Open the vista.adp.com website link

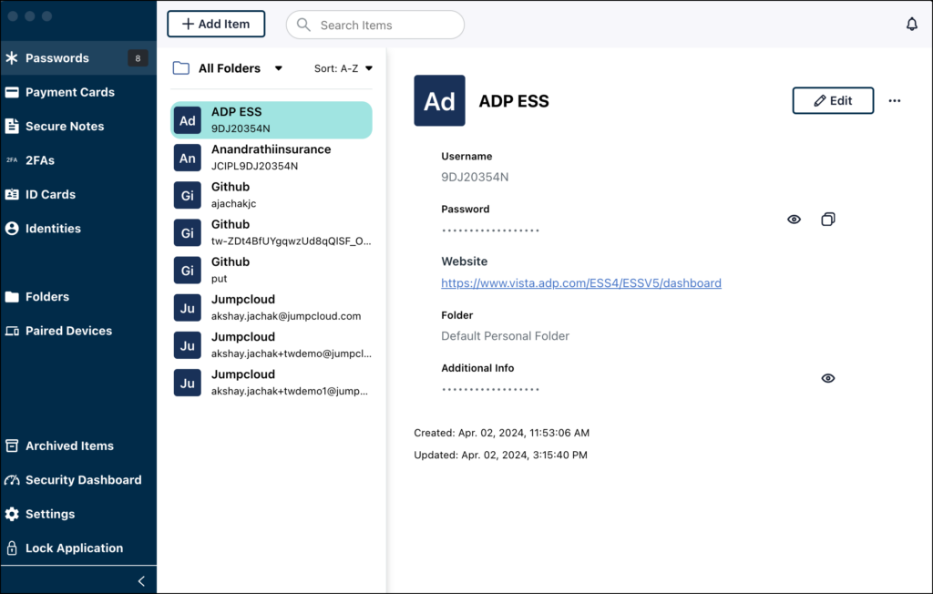point(581,282)
